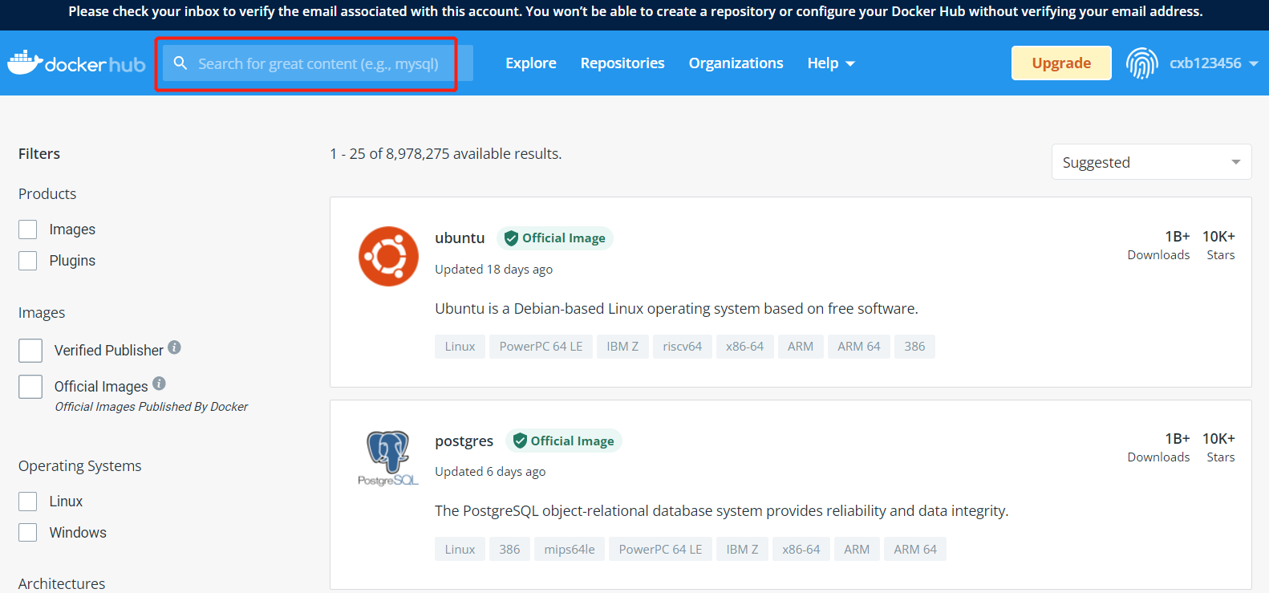Open the Suggested sort dropdown
The image size is (1269, 593).
(1151, 162)
